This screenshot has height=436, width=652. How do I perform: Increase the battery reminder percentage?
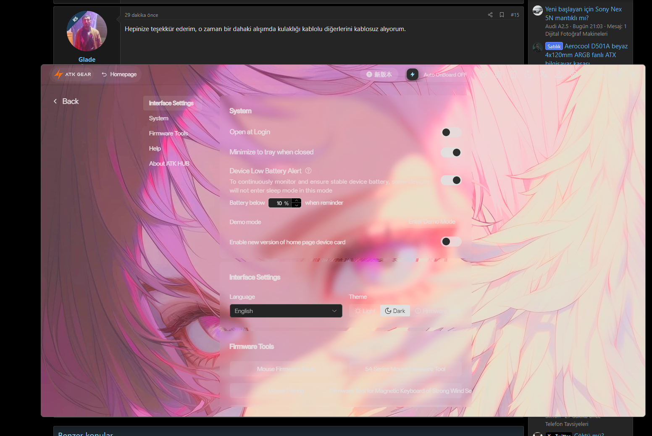tap(297, 200)
